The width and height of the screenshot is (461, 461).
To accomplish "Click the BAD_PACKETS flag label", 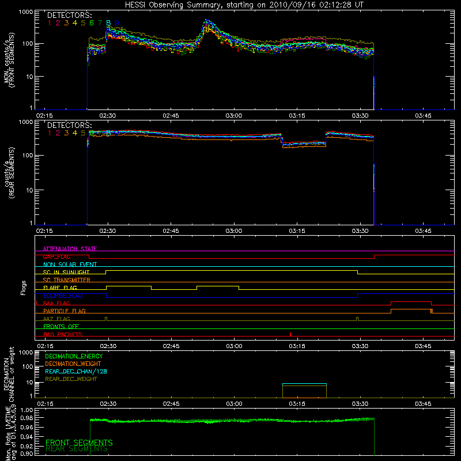I will tap(63, 334).
